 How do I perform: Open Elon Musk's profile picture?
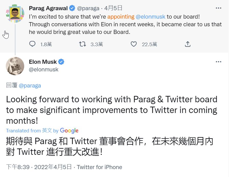15,66
